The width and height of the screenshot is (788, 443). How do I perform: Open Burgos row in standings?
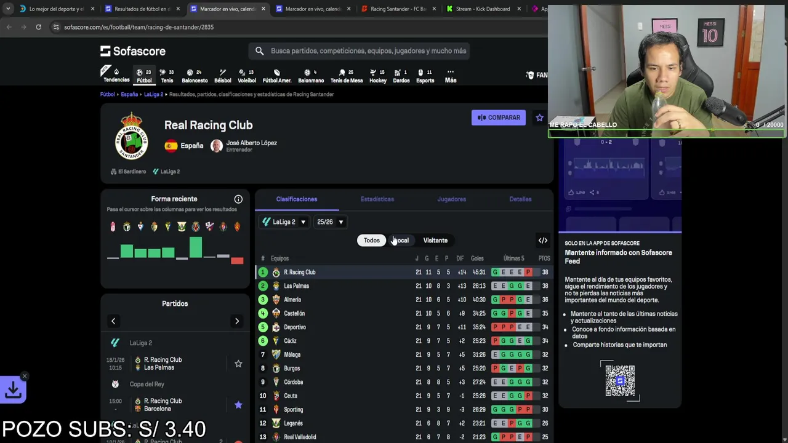tap(403, 369)
